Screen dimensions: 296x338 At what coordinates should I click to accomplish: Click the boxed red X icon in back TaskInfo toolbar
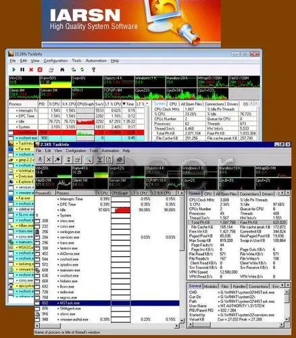point(40,70)
